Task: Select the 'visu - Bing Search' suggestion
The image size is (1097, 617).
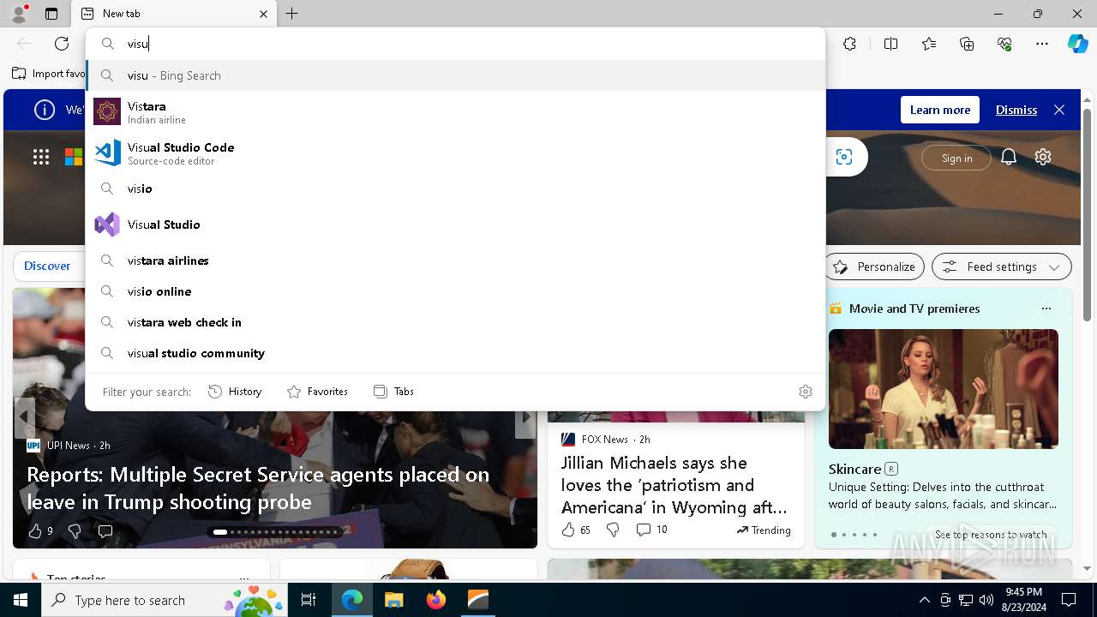Action: pos(455,75)
